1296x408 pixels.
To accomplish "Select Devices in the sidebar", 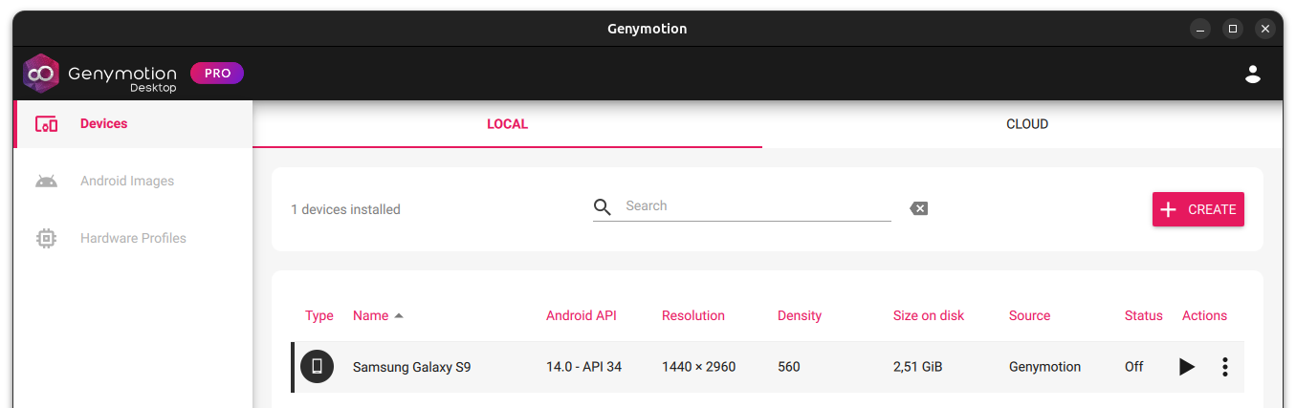I will (x=103, y=123).
